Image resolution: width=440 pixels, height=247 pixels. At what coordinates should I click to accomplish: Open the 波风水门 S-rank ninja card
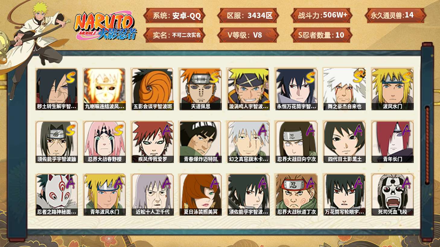point(392,89)
